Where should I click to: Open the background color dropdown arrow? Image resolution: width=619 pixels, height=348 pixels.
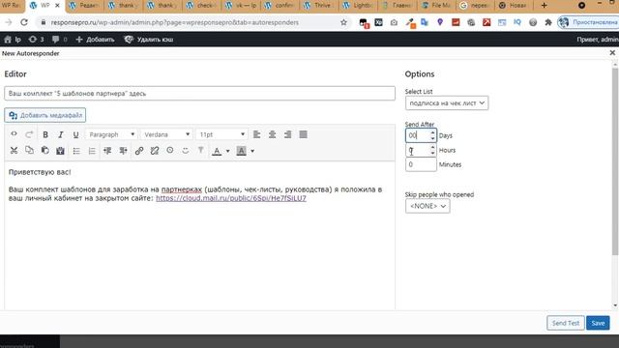[252, 151]
